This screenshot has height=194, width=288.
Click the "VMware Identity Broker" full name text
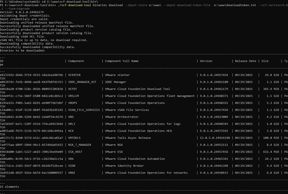click(125, 166)
